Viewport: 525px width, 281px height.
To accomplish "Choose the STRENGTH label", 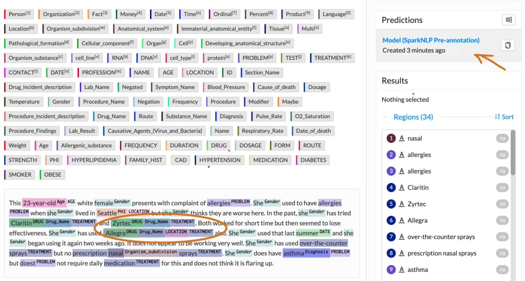I will [x=23, y=160].
